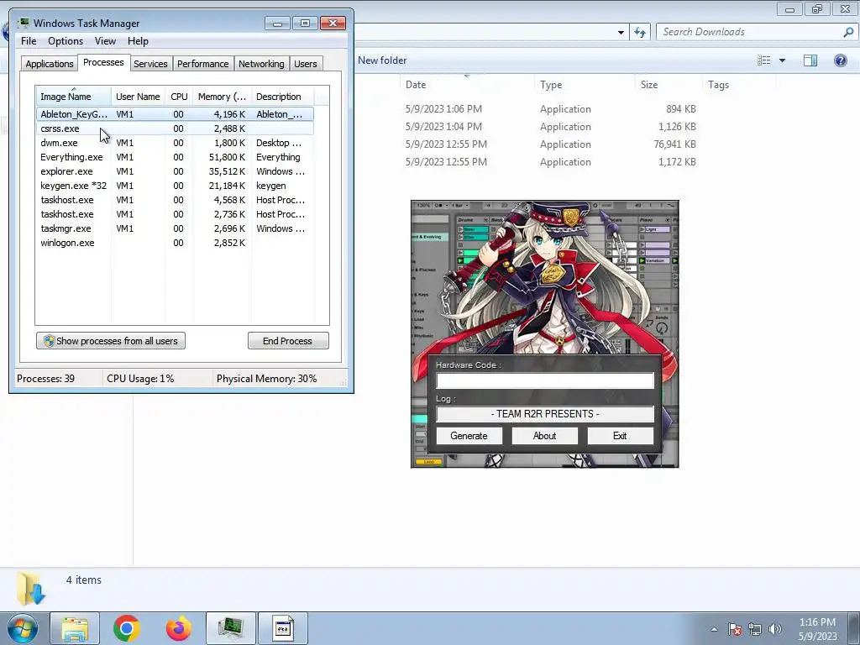The width and height of the screenshot is (860, 645).
Task: Click the Exit button in keygen
Action: point(620,436)
